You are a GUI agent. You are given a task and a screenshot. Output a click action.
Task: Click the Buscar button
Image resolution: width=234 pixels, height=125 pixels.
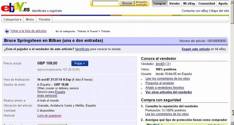coord(127,3)
